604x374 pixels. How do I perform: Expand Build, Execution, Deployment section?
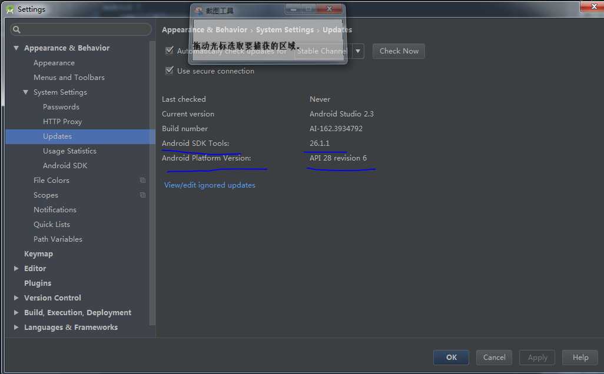(16, 312)
